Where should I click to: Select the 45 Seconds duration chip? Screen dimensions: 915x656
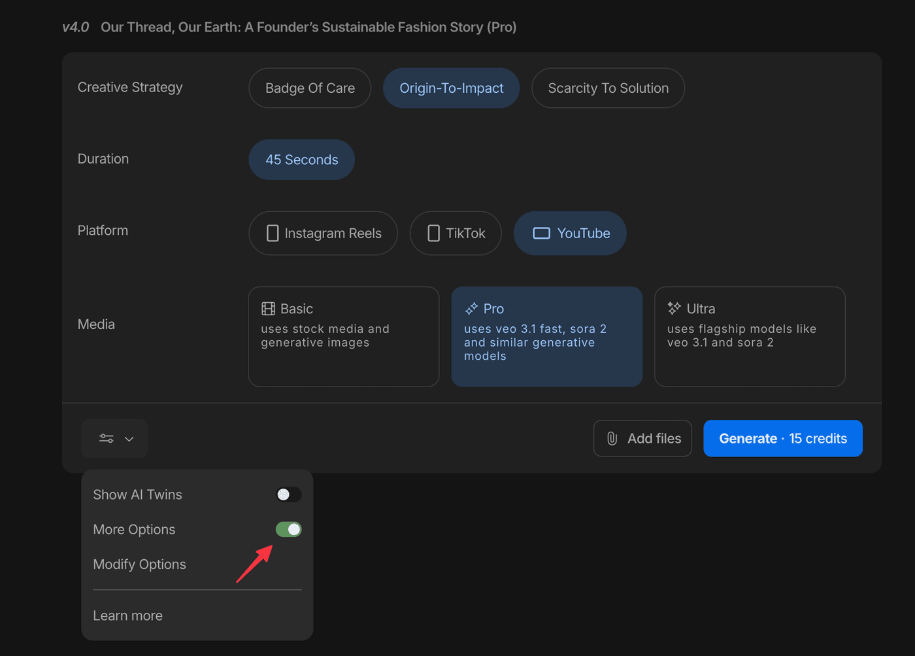coord(301,160)
